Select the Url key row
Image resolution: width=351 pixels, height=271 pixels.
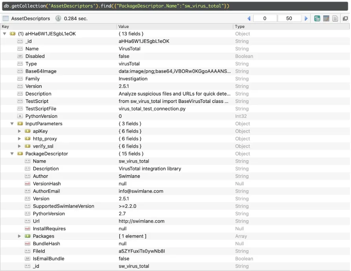[36, 221]
